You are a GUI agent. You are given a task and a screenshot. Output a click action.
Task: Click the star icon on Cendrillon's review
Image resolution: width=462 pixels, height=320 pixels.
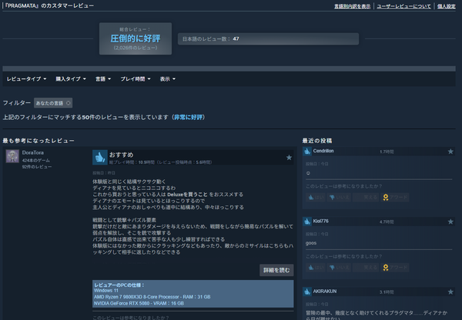pos(450,152)
